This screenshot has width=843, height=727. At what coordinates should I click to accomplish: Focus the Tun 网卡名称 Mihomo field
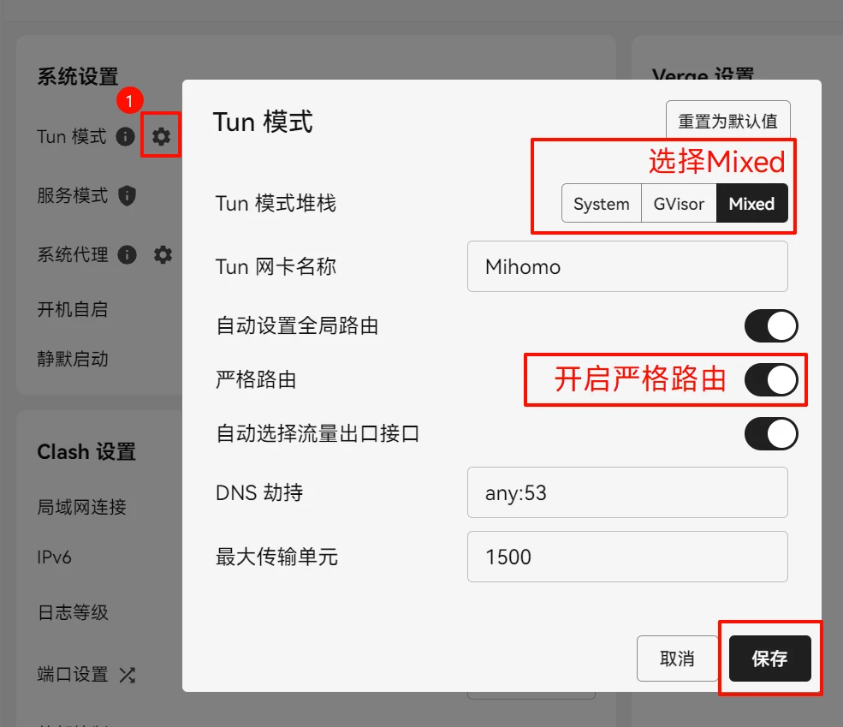(x=626, y=266)
